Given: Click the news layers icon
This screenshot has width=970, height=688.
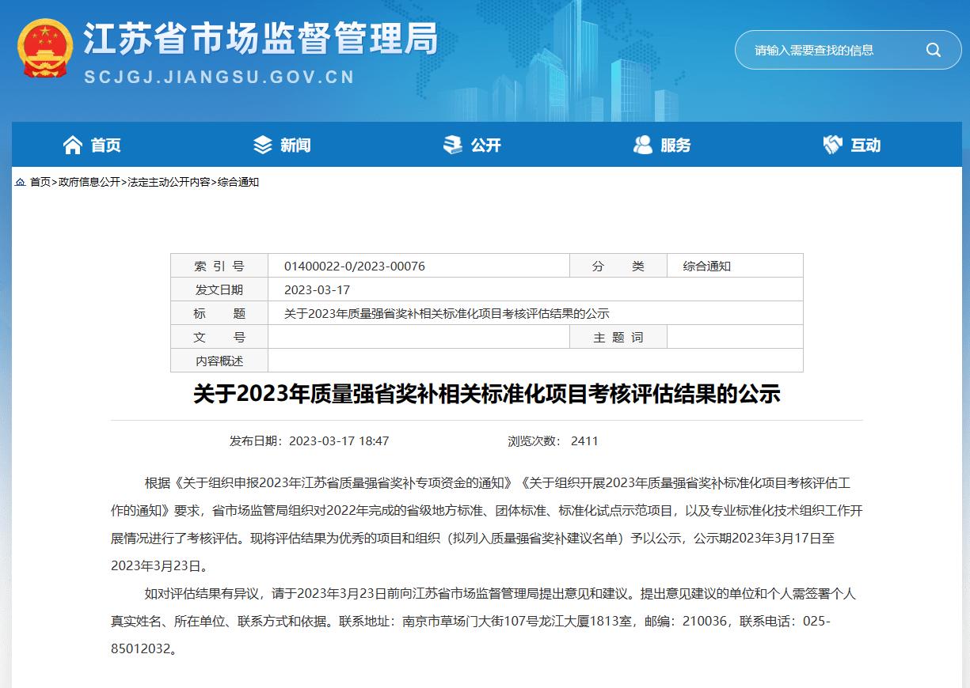Looking at the screenshot, I should coord(262,145).
